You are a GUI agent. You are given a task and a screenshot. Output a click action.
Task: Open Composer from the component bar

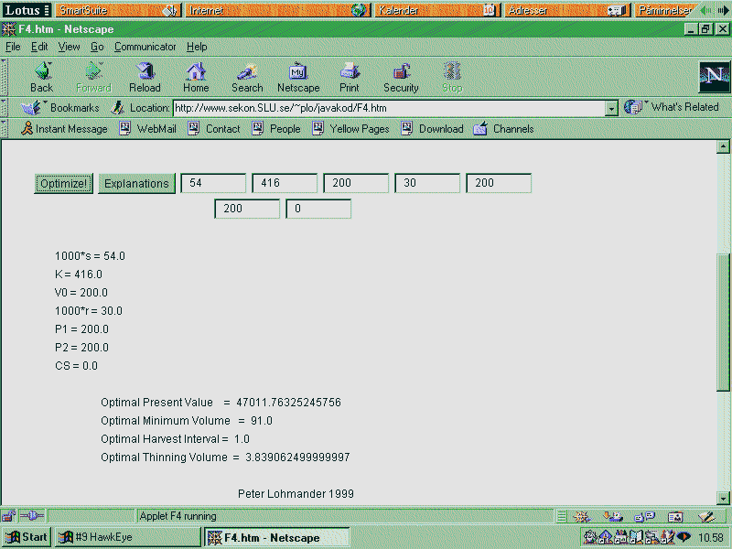pyautogui.click(x=707, y=516)
